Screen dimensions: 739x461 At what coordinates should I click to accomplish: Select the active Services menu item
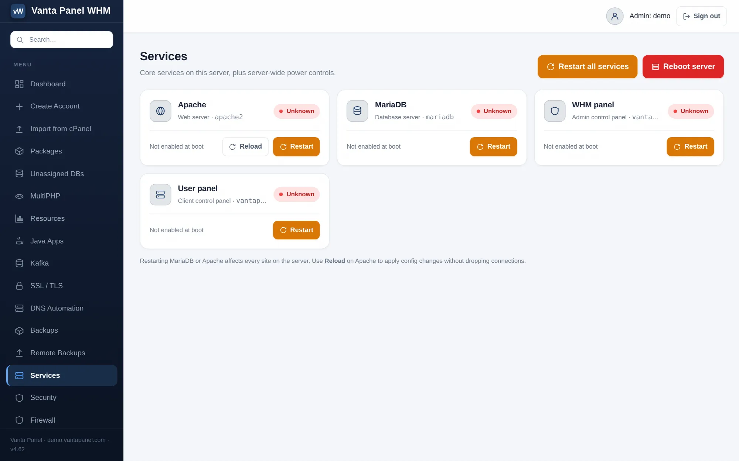(x=62, y=375)
